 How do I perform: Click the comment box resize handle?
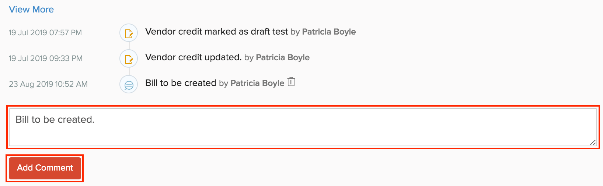click(593, 143)
